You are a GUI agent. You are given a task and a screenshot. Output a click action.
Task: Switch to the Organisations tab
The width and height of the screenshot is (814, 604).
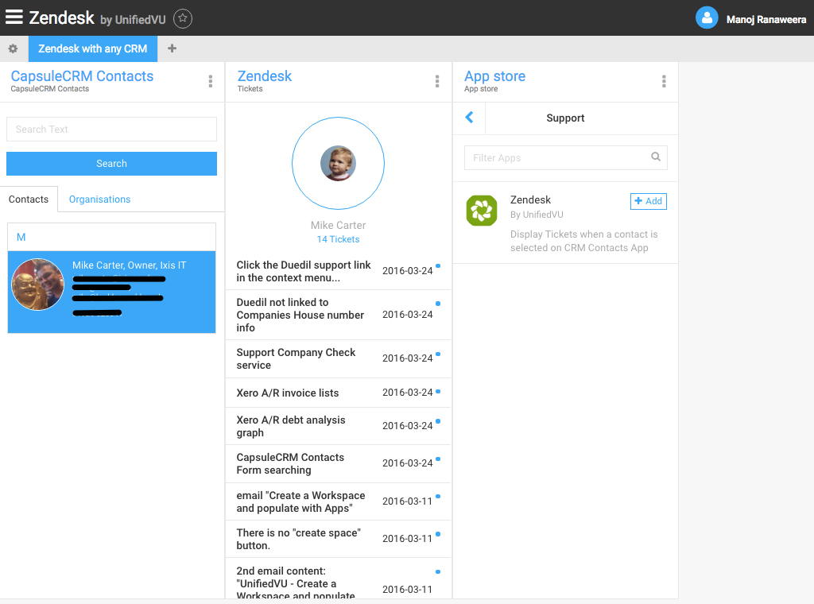tap(99, 199)
